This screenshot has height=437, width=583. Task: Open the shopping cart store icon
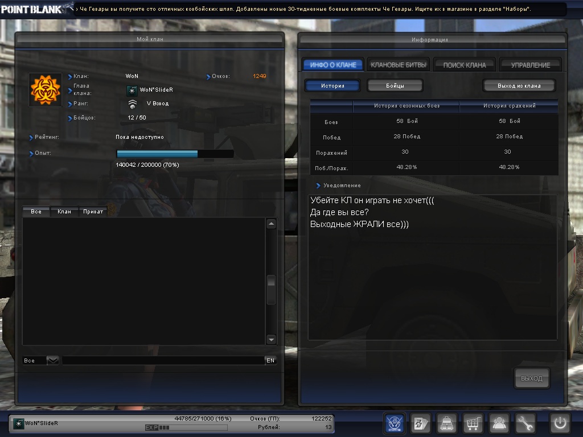click(473, 423)
